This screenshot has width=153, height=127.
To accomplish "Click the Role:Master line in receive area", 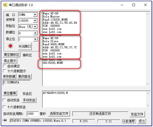I will pyautogui.click(x=51, y=16).
